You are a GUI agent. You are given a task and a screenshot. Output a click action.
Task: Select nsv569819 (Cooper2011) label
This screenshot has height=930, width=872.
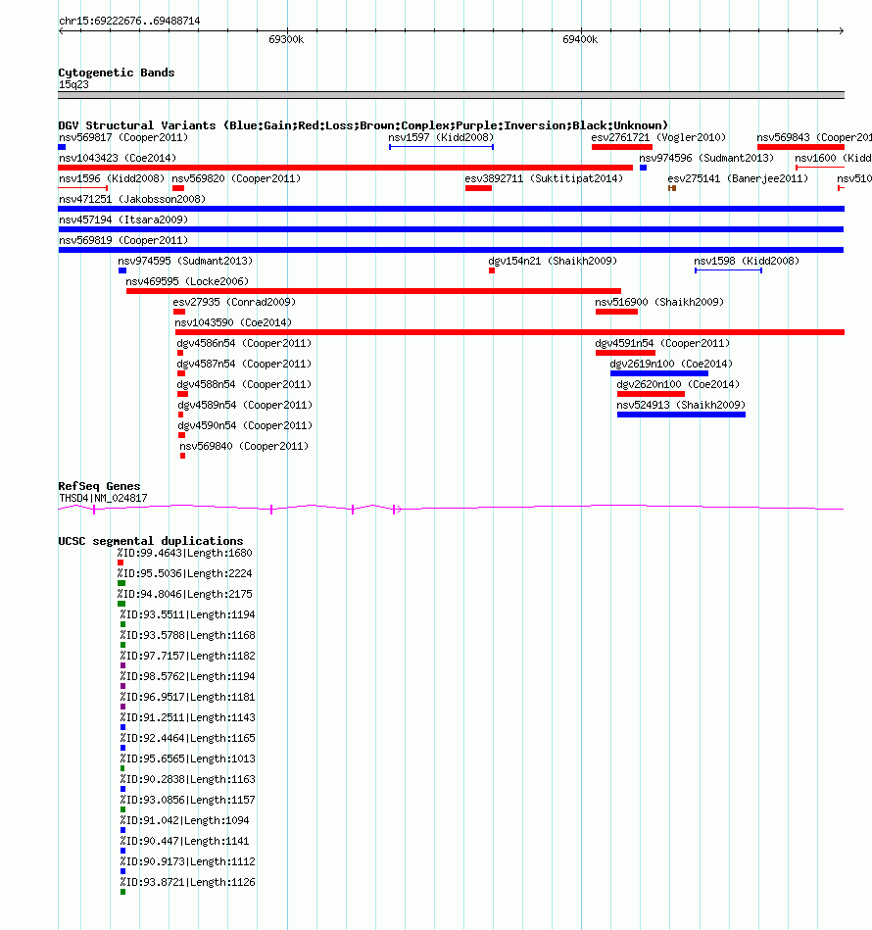click(123, 240)
